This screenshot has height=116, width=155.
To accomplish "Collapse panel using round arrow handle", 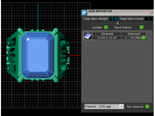I will (x=118, y=23).
